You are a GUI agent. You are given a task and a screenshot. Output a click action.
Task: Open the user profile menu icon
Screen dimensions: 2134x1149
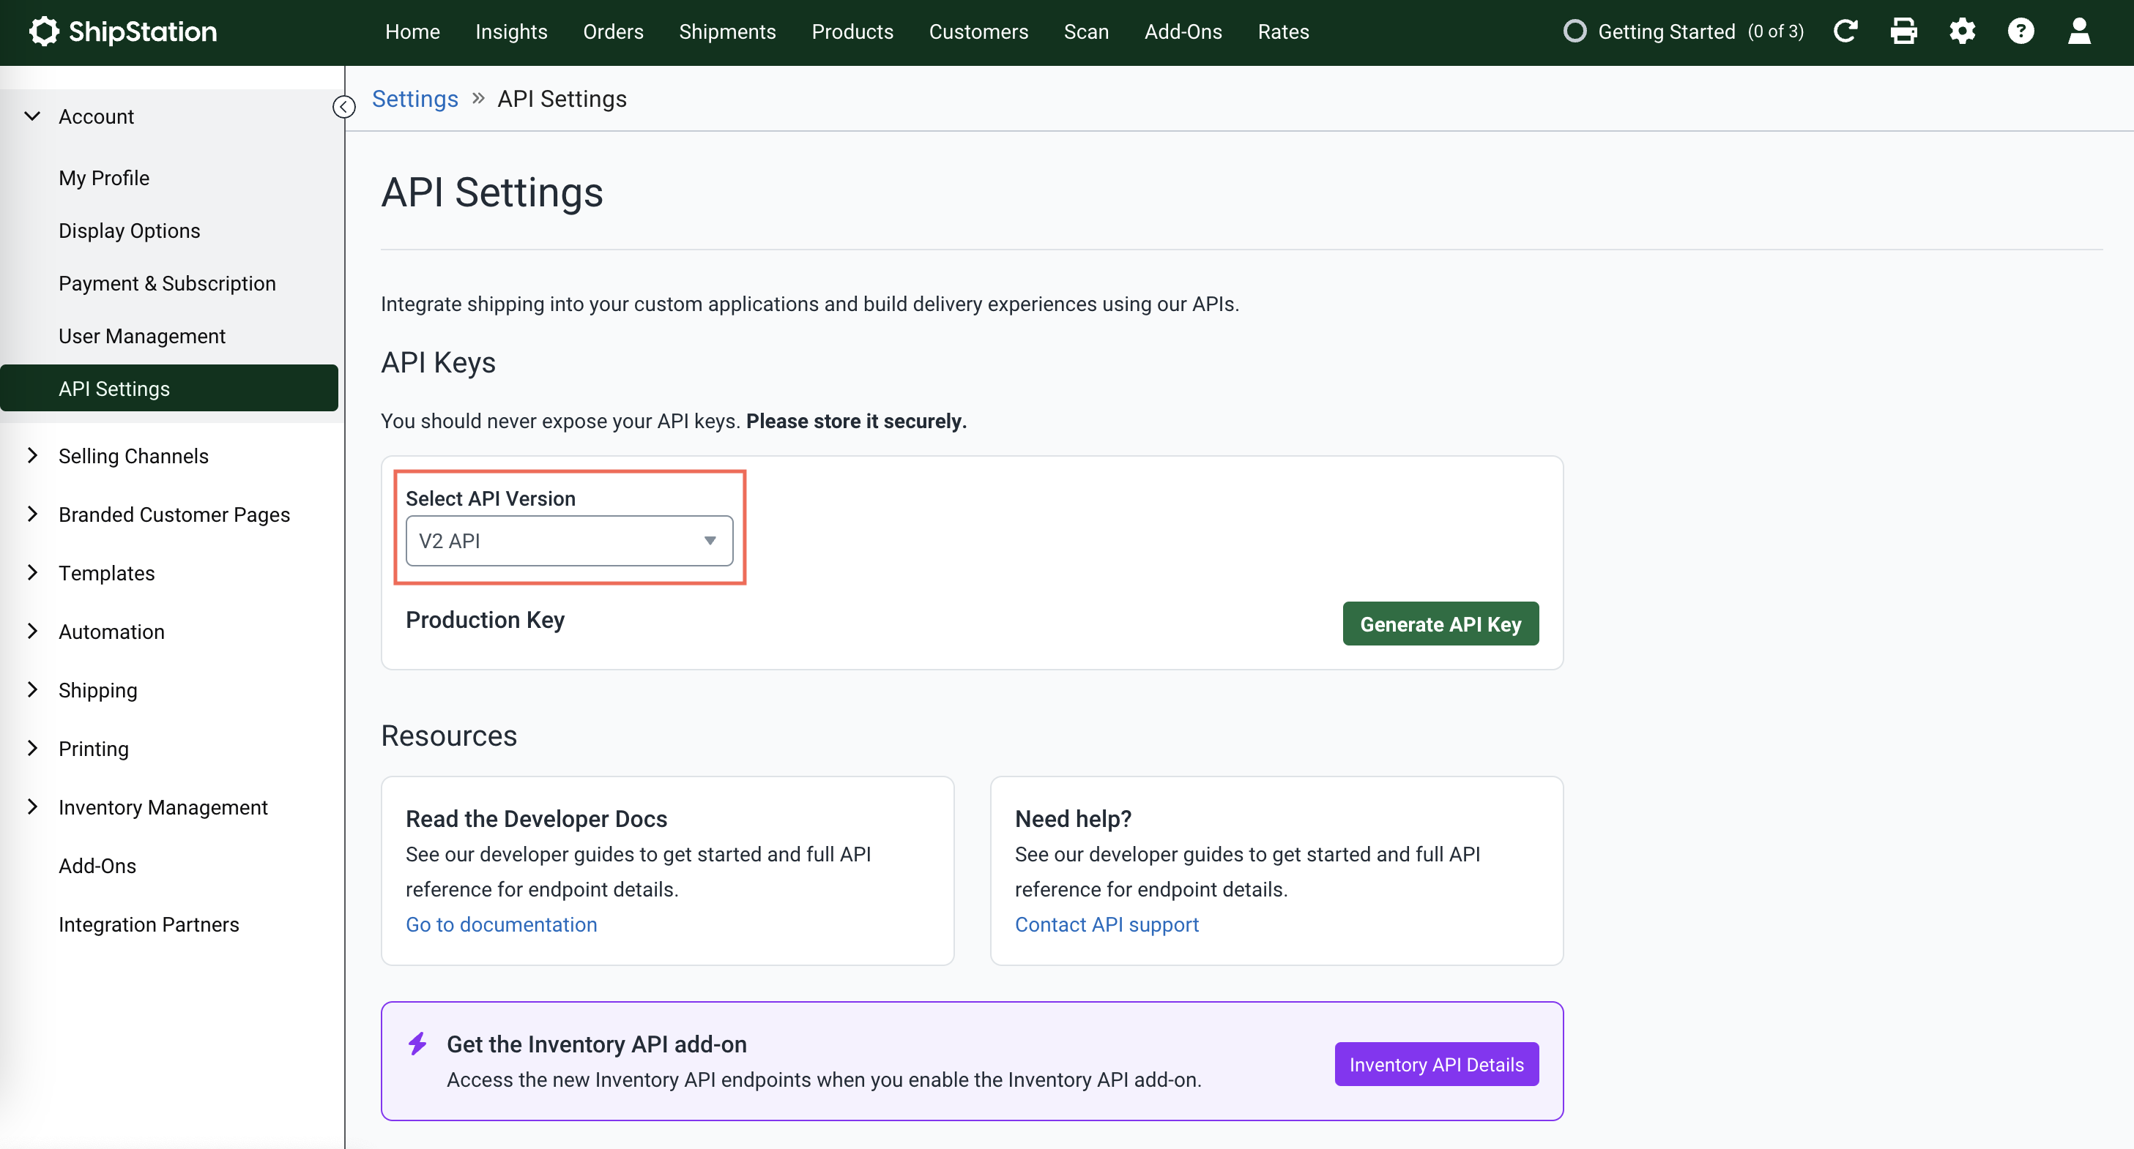tap(2079, 31)
